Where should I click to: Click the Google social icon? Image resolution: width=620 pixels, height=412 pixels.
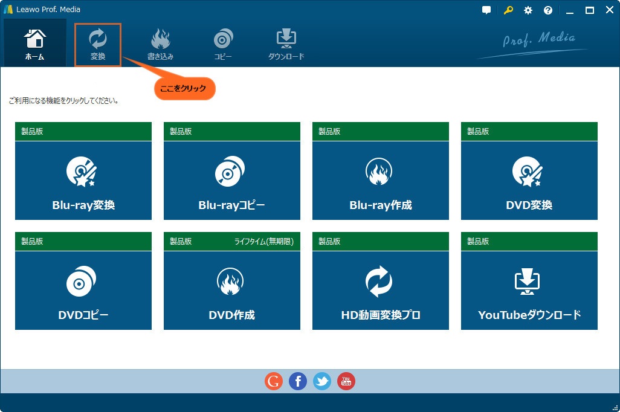[x=273, y=381]
